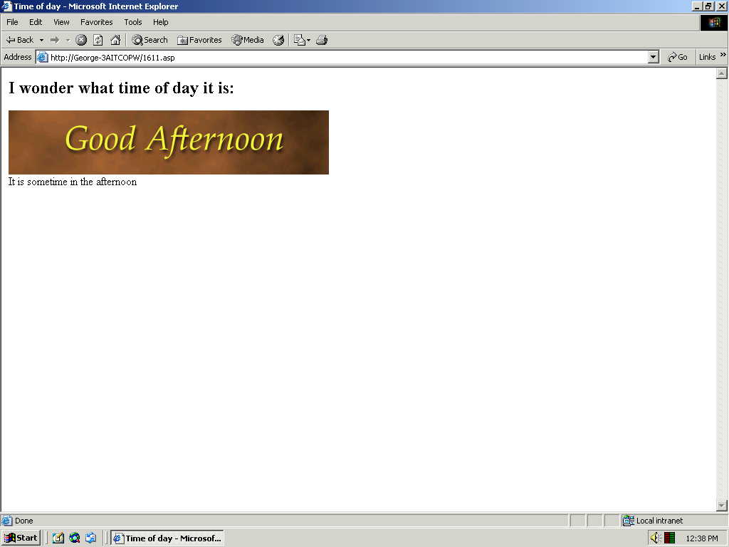Image resolution: width=729 pixels, height=547 pixels.
Task: Minimize the Internet Explorer window
Action: (697, 6)
